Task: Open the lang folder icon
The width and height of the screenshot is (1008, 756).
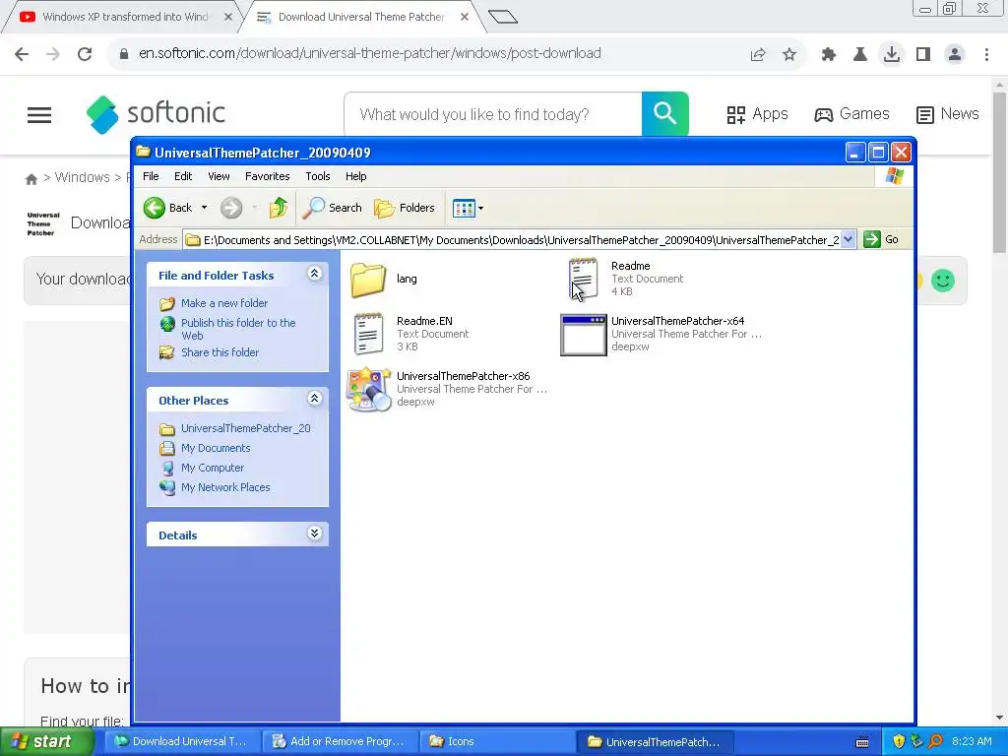Action: tap(368, 280)
